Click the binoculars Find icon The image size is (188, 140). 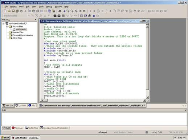[60, 11]
